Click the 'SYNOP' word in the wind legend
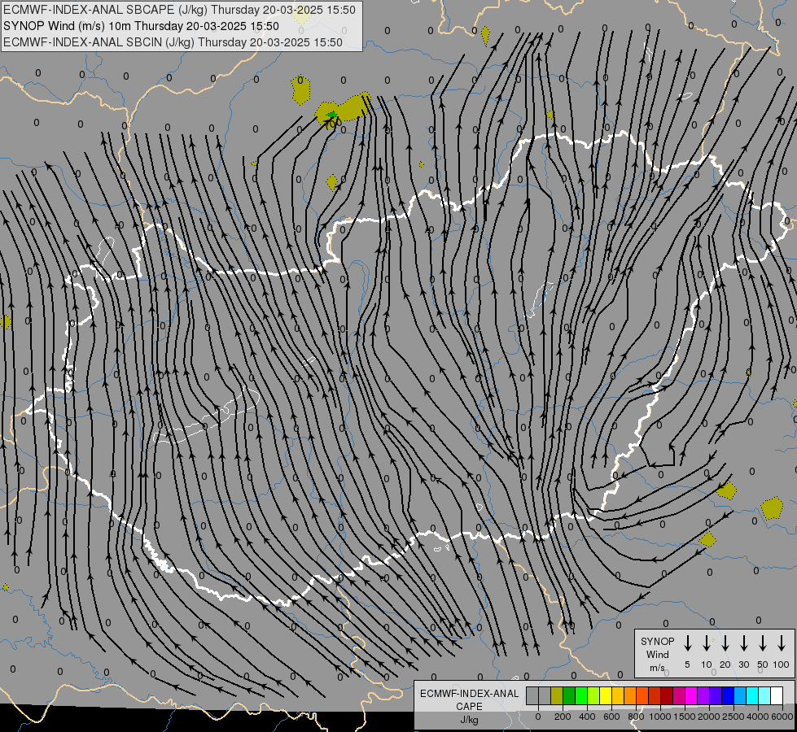 point(657,641)
